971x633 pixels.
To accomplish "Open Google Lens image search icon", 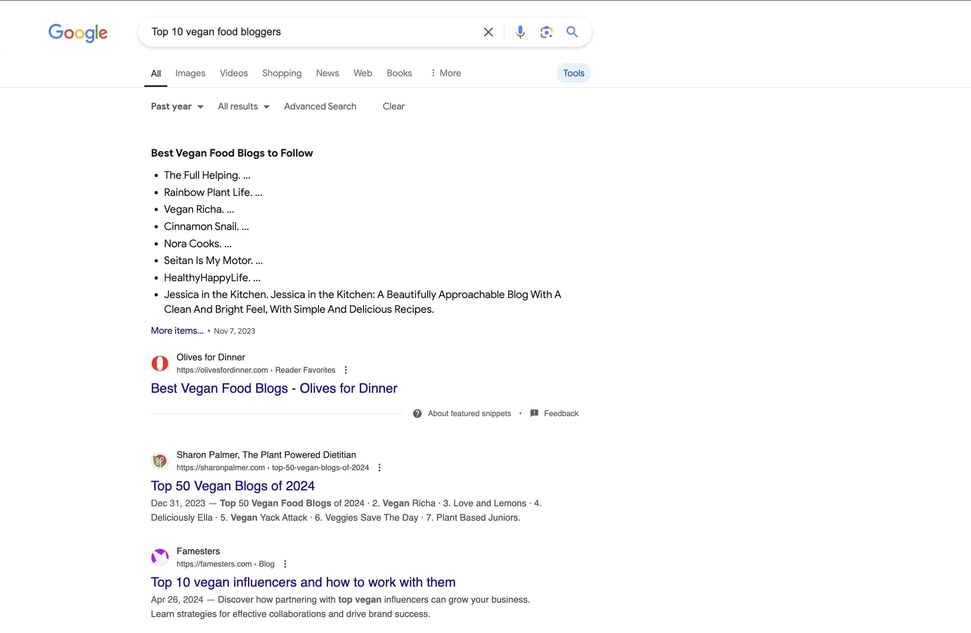I will 546,32.
